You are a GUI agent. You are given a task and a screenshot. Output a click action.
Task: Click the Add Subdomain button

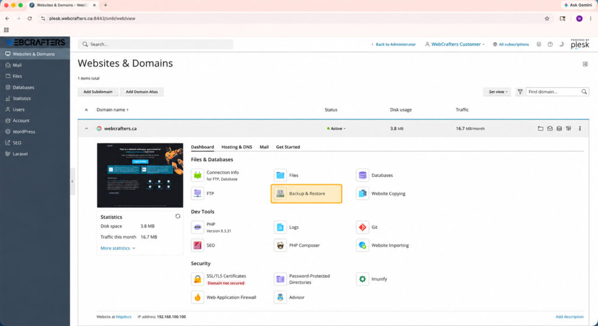98,92
